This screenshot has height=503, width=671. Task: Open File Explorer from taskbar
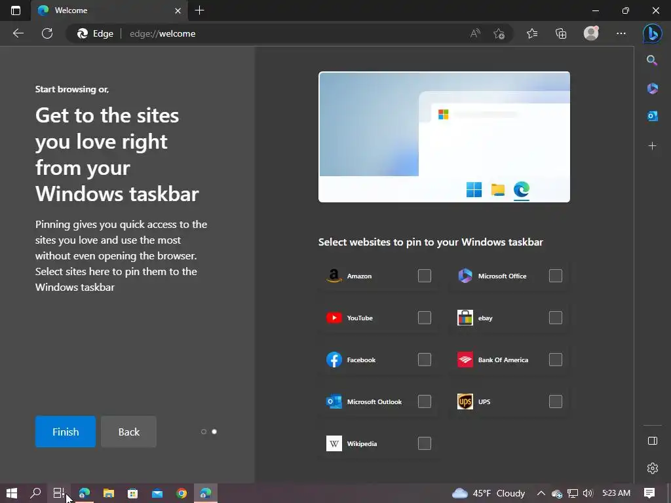109,493
